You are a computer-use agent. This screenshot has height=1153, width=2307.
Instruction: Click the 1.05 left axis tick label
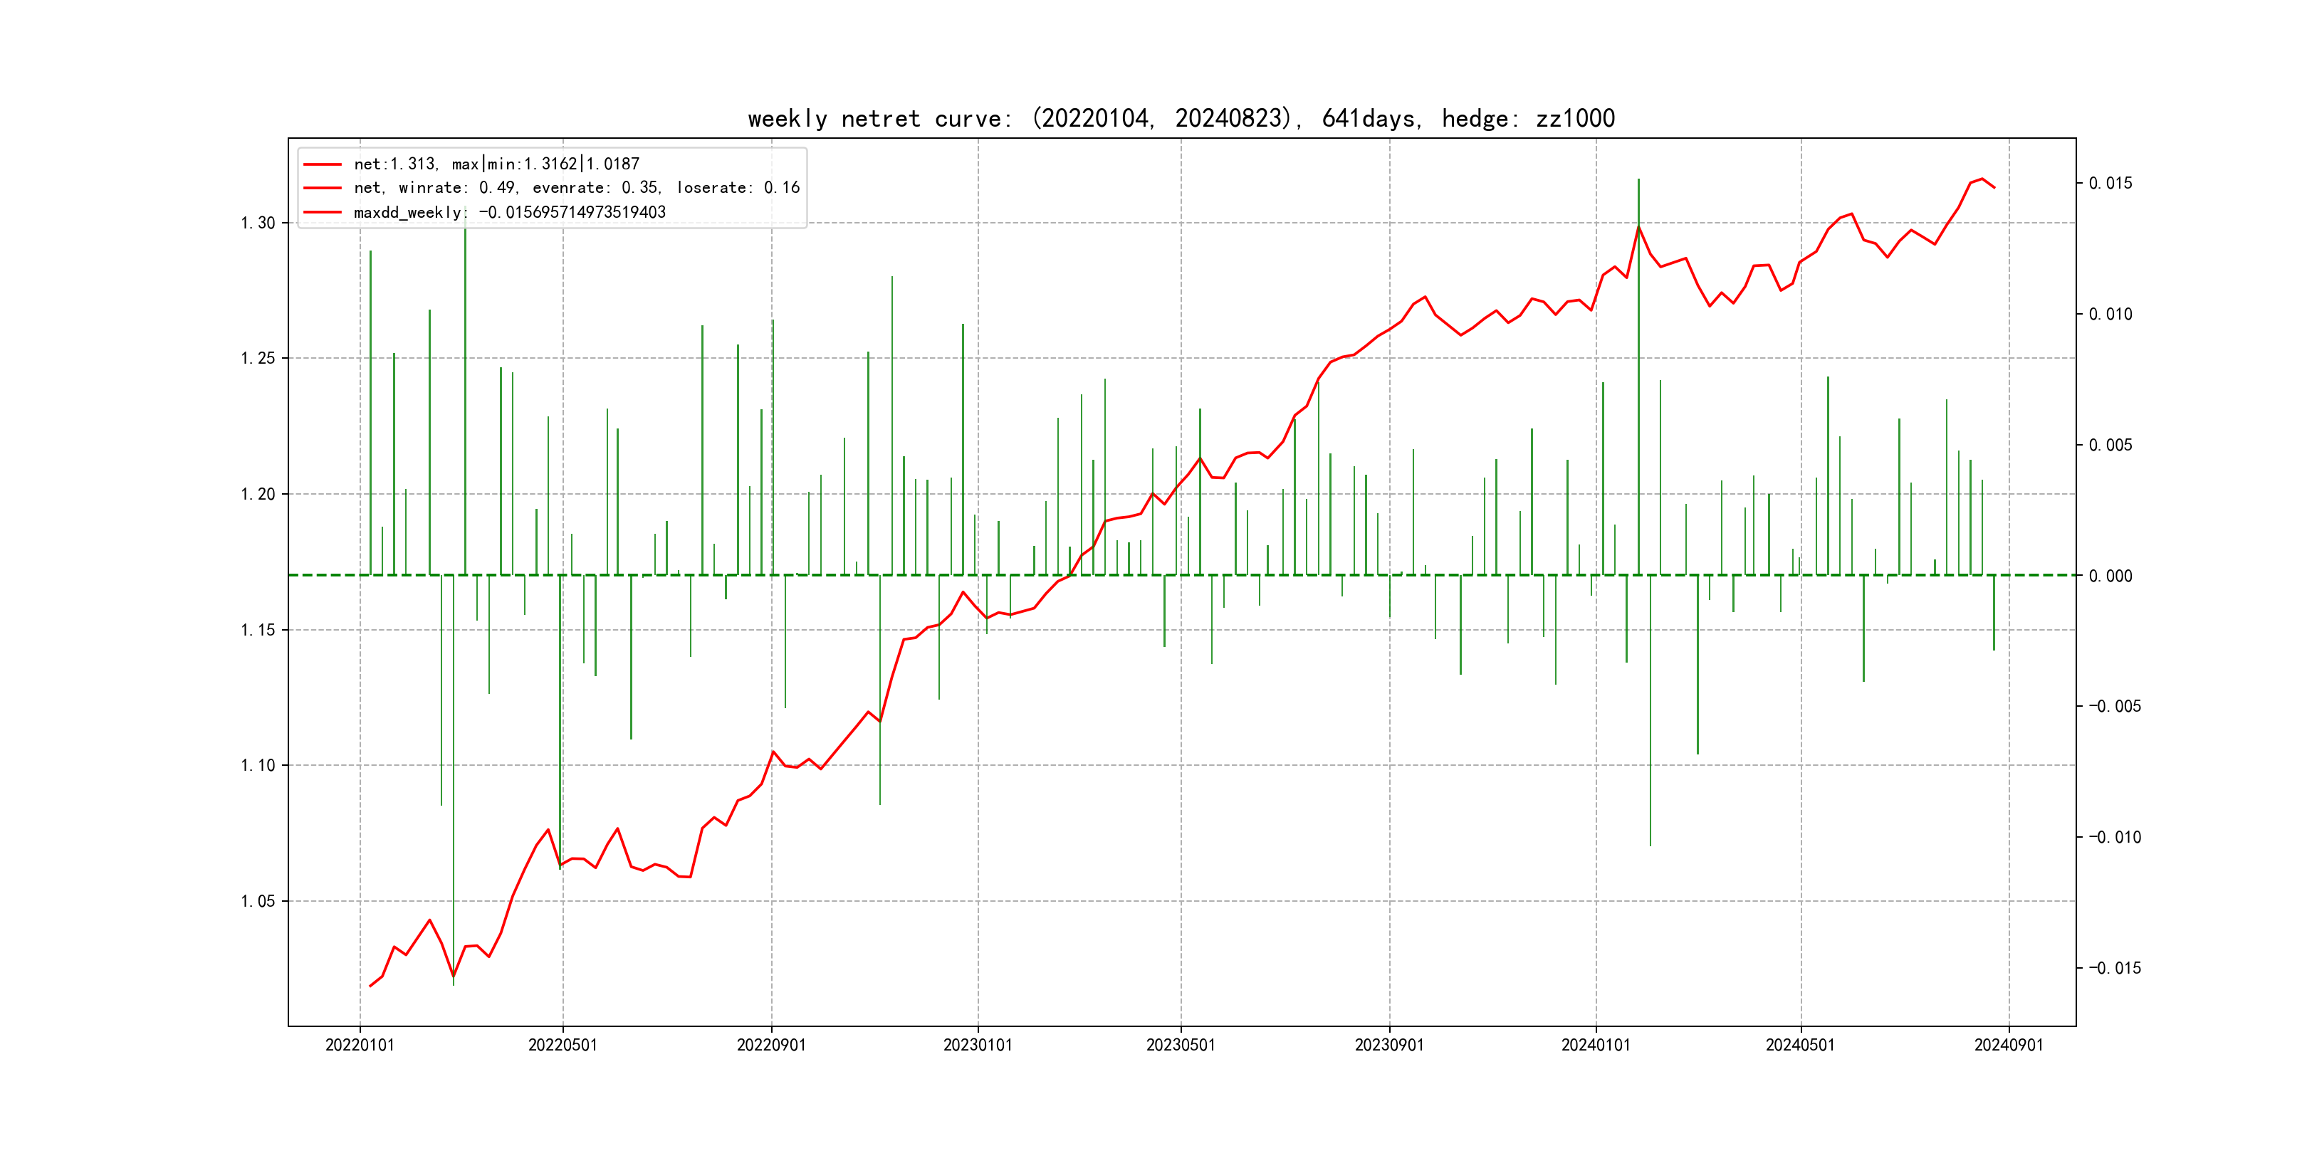[x=258, y=900]
